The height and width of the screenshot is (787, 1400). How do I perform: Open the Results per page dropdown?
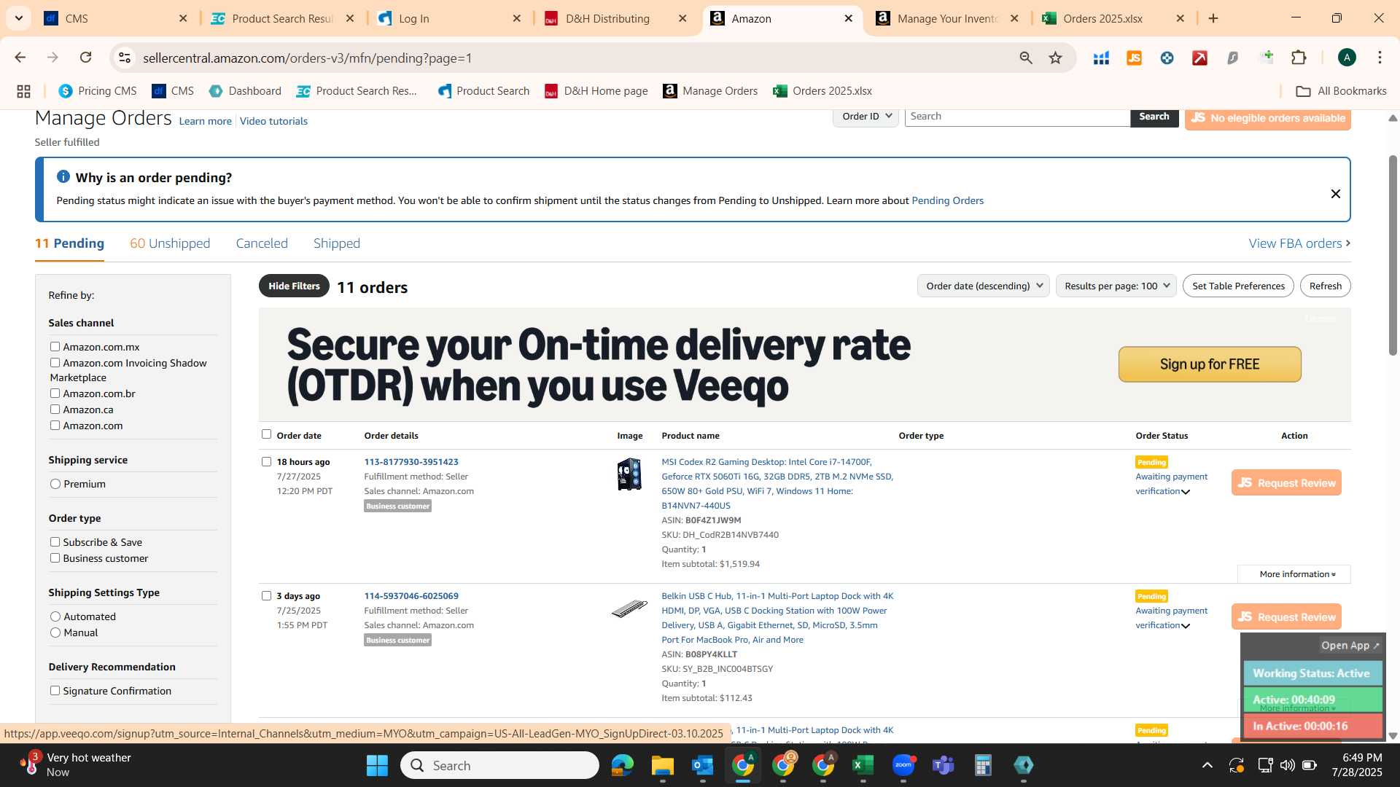pyautogui.click(x=1116, y=286)
